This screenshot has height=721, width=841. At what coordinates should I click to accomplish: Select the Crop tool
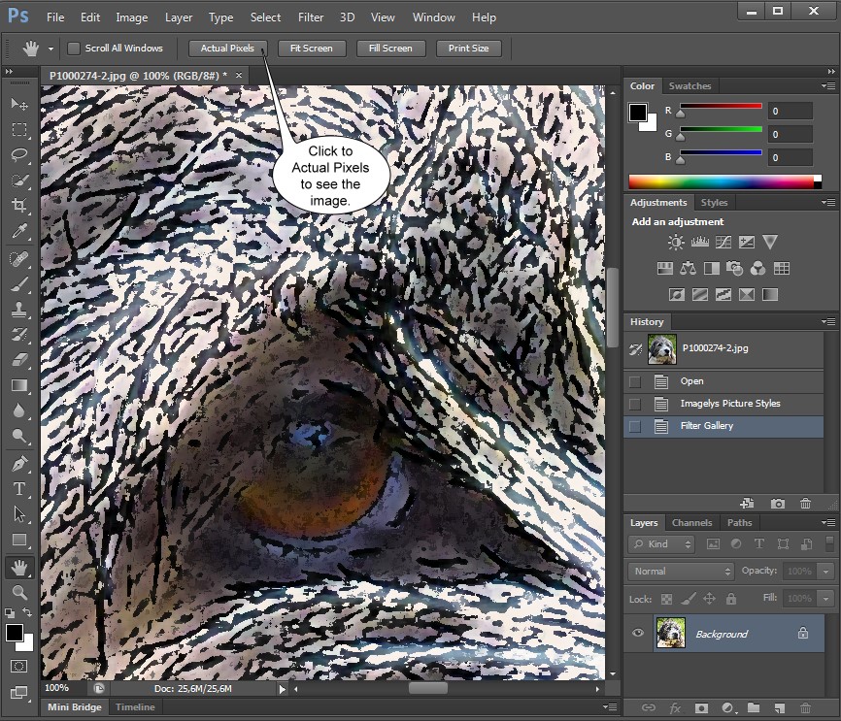19,206
